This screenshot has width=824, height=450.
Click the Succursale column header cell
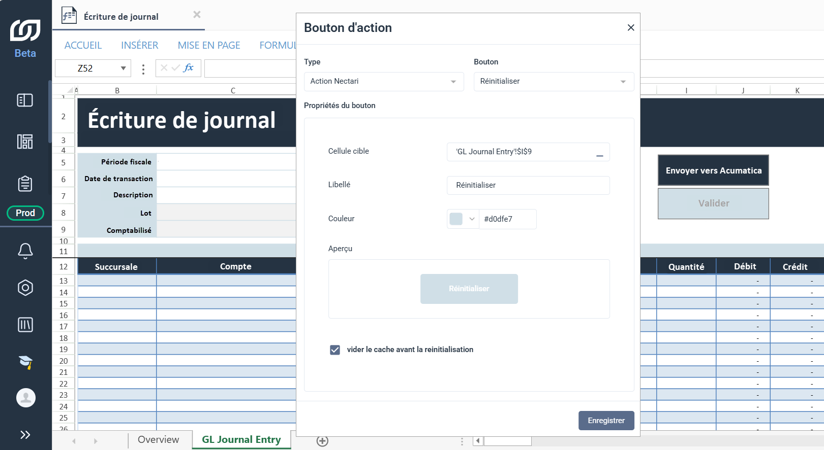[x=116, y=266]
